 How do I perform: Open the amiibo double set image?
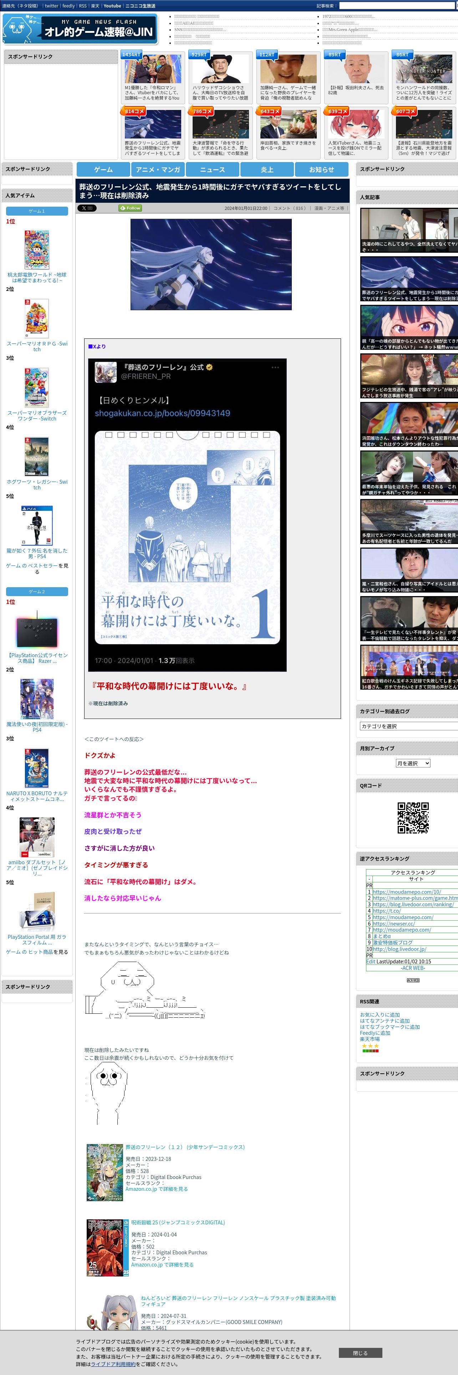(x=37, y=837)
